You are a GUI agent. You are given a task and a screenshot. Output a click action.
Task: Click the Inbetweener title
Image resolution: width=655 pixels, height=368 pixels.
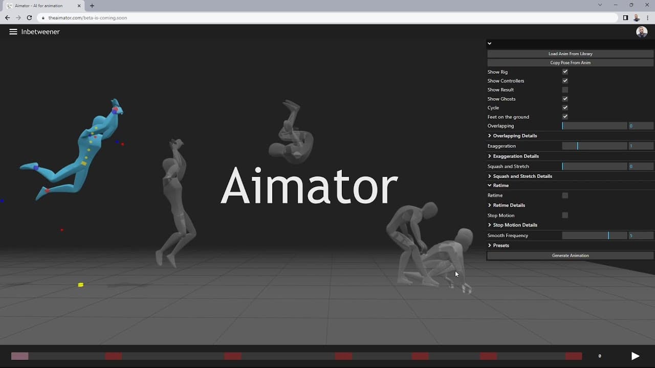tap(40, 32)
